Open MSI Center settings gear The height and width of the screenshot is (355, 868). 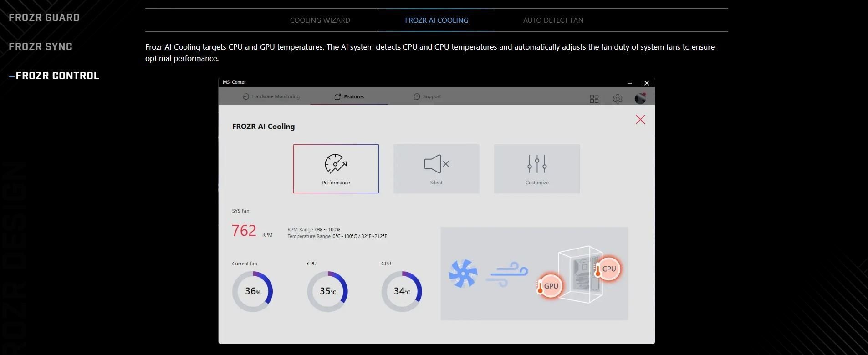[x=618, y=99]
